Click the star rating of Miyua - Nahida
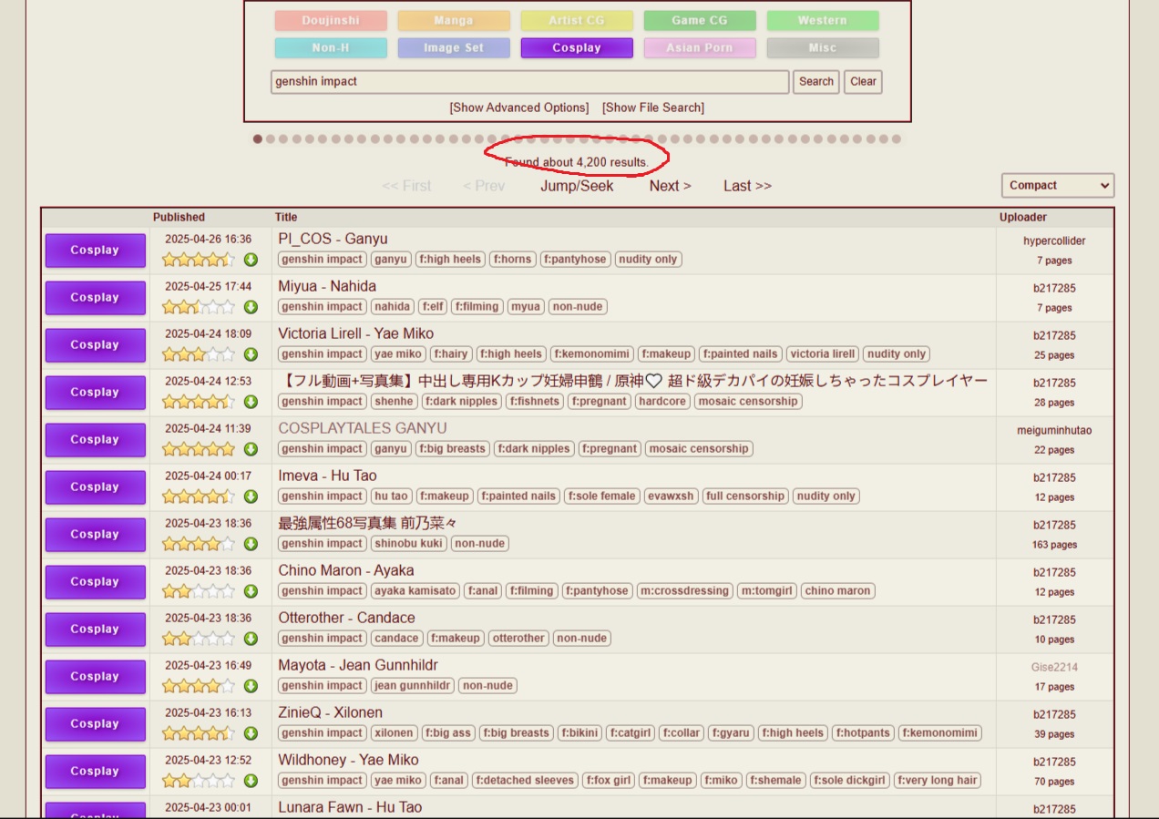The width and height of the screenshot is (1159, 819). (x=199, y=307)
